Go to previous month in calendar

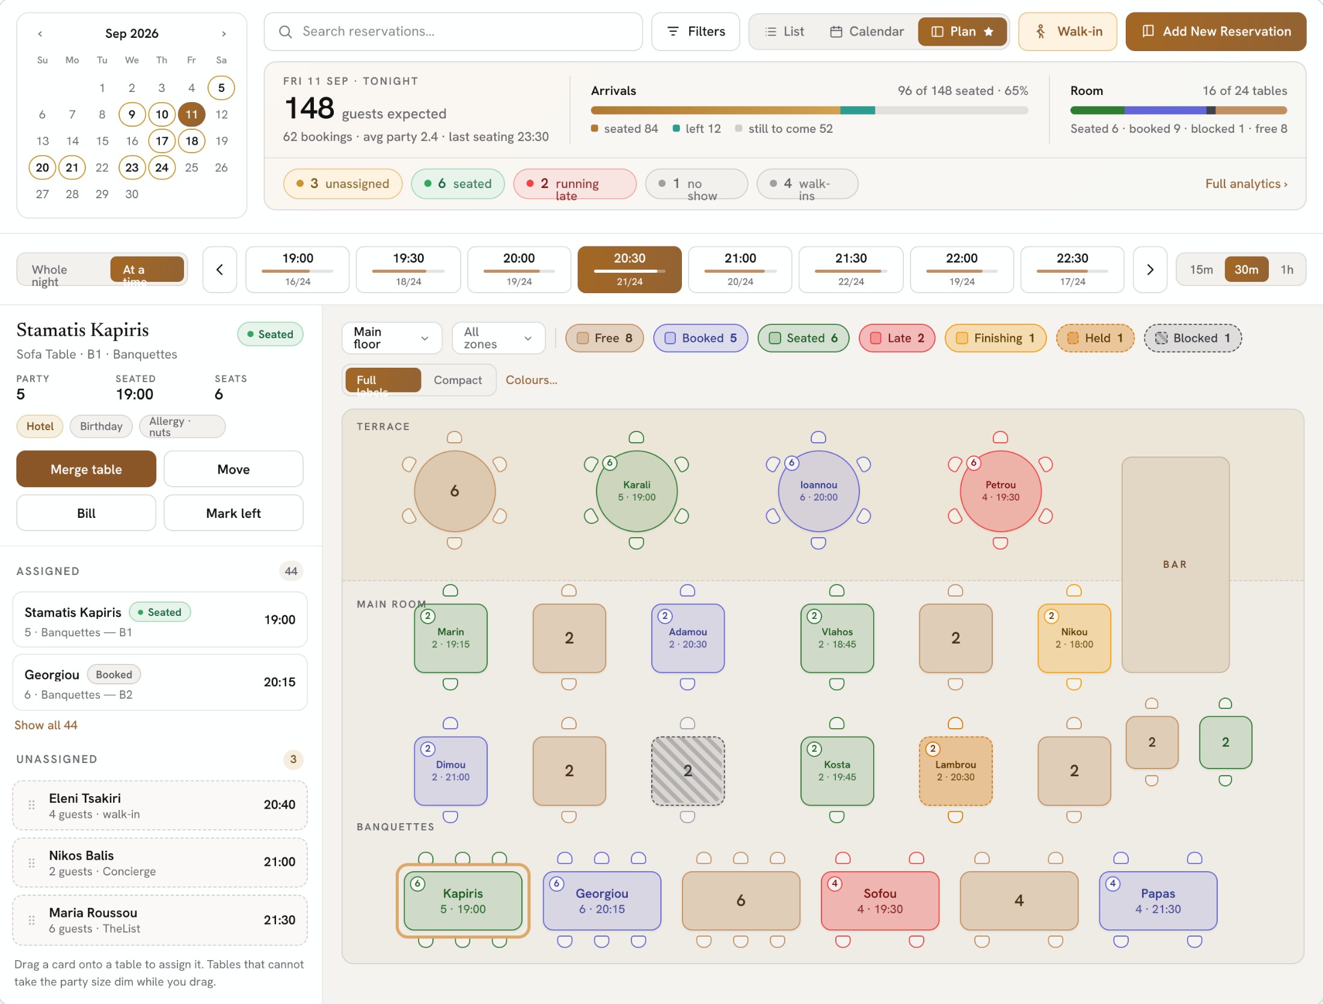pyautogui.click(x=40, y=34)
